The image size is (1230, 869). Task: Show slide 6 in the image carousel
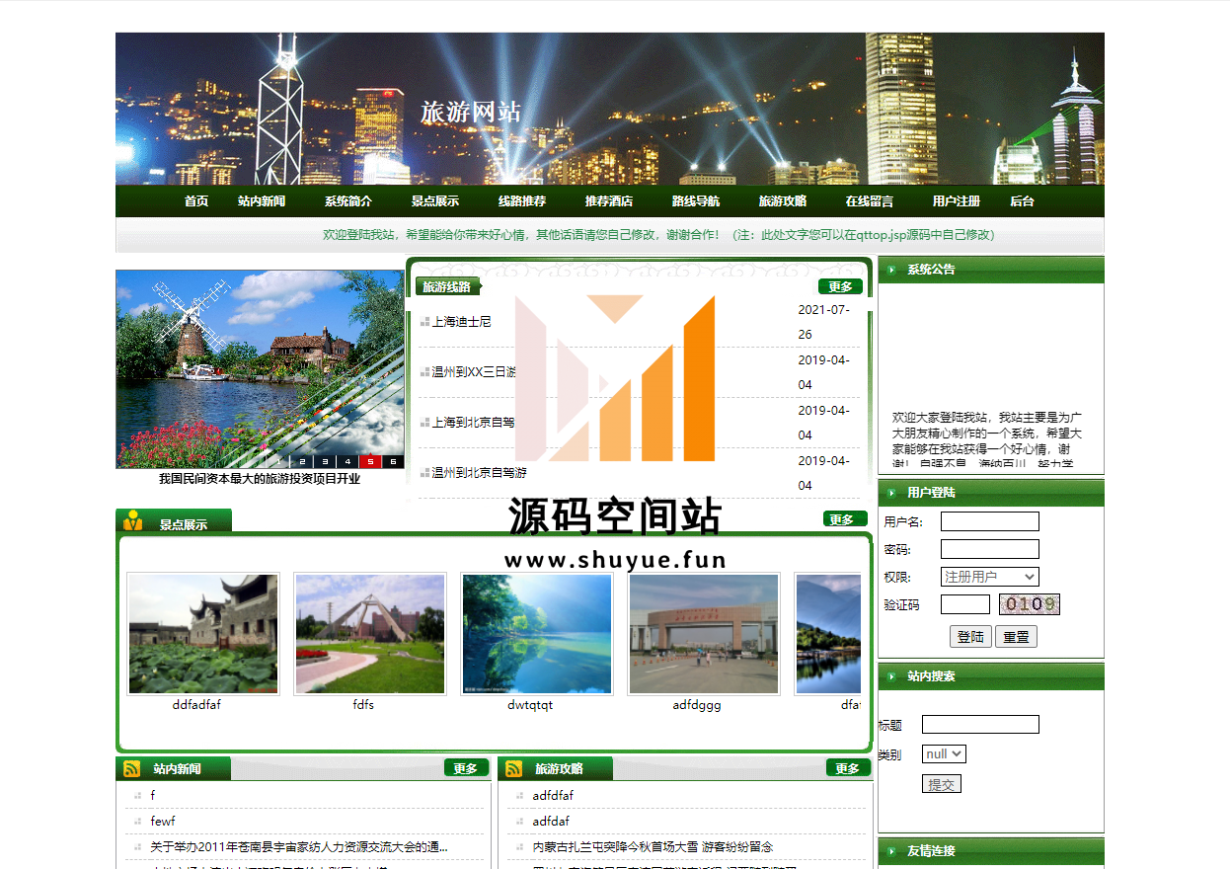393,461
